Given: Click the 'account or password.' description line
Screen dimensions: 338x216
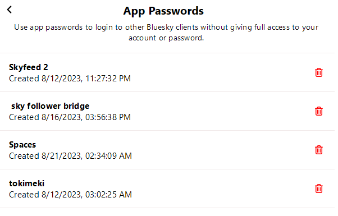Looking at the screenshot, I should (x=166, y=38).
